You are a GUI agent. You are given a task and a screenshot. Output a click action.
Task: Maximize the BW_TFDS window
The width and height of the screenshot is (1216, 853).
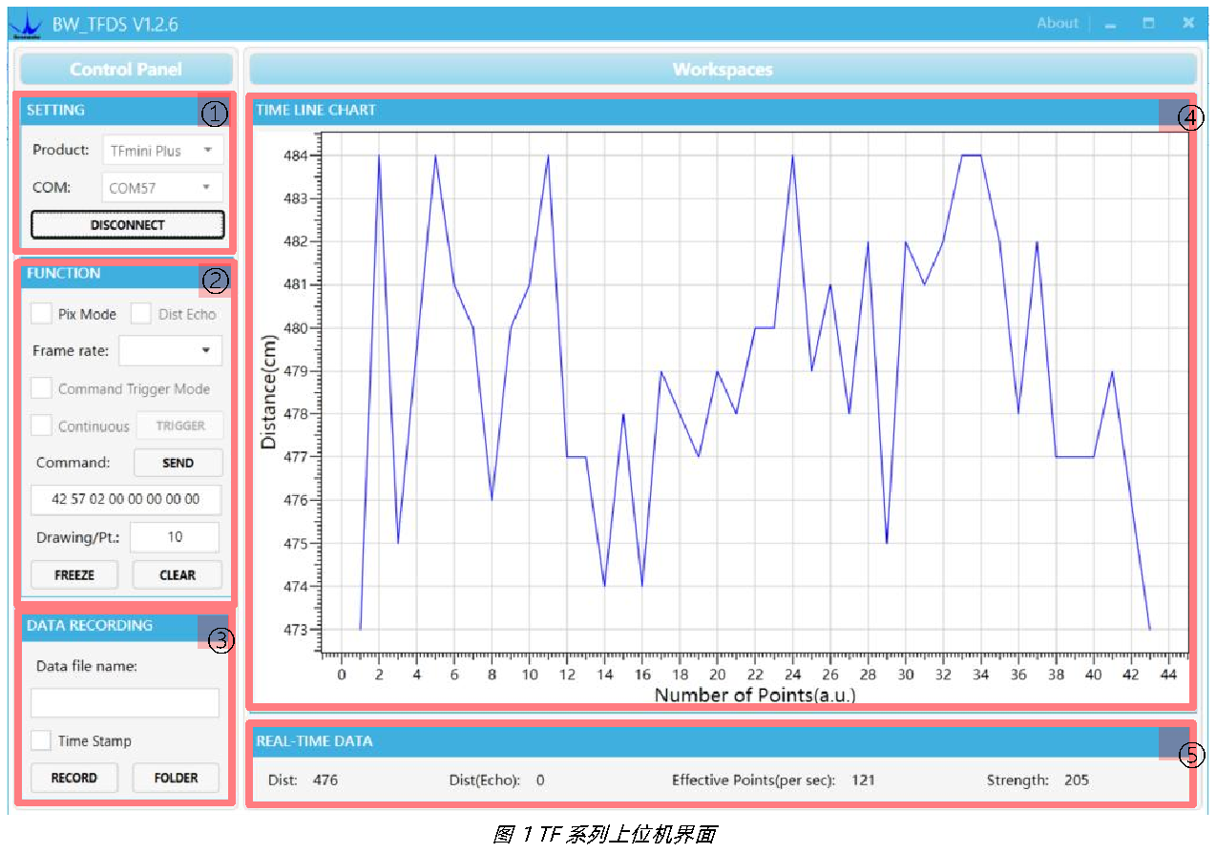tap(1149, 24)
